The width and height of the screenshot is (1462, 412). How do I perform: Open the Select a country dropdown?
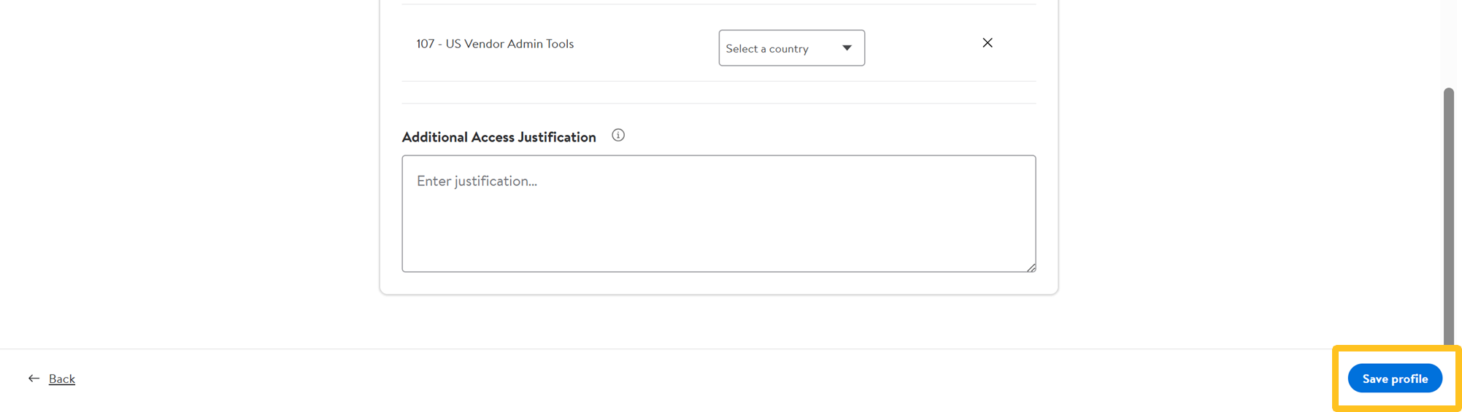click(791, 48)
